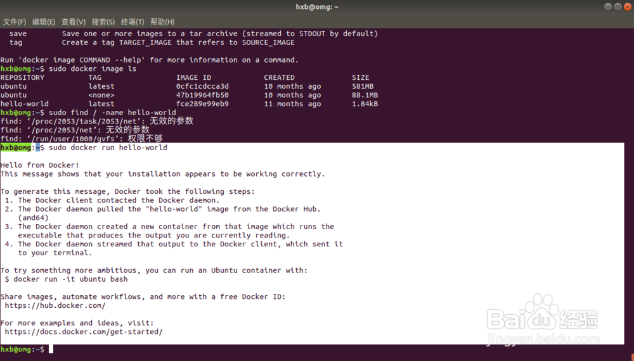Open the 文件(F) menu
The width and height of the screenshot is (634, 361).
tap(15, 22)
